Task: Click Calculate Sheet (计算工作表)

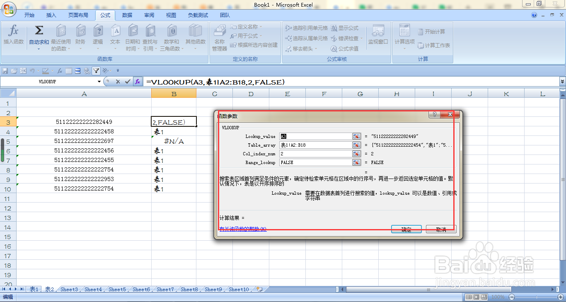Action: point(434,45)
